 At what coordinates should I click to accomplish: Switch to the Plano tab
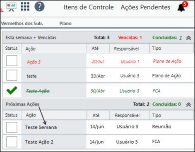[x=65, y=24]
